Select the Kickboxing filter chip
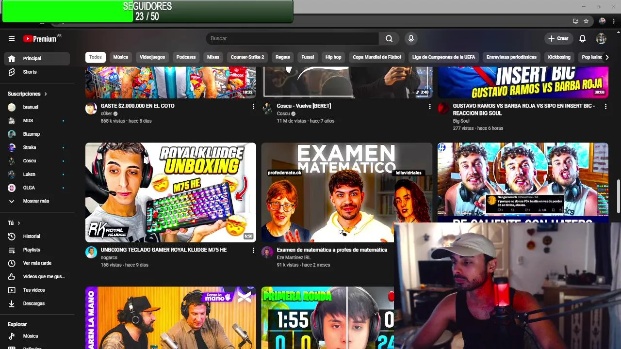Viewport: 621px width, 349px height. pyautogui.click(x=559, y=57)
